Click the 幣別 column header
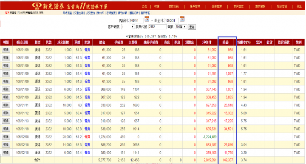Viewport: 306px width, 164px height. point(299,42)
